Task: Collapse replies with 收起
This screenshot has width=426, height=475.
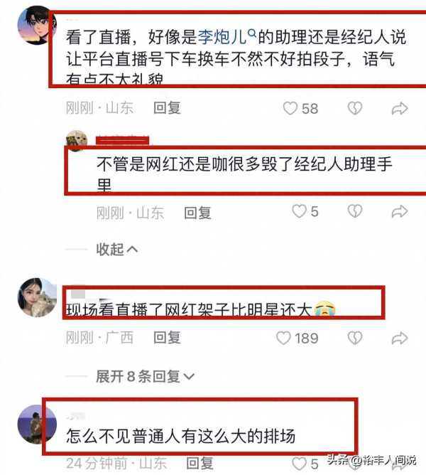Action: pyautogui.click(x=117, y=250)
